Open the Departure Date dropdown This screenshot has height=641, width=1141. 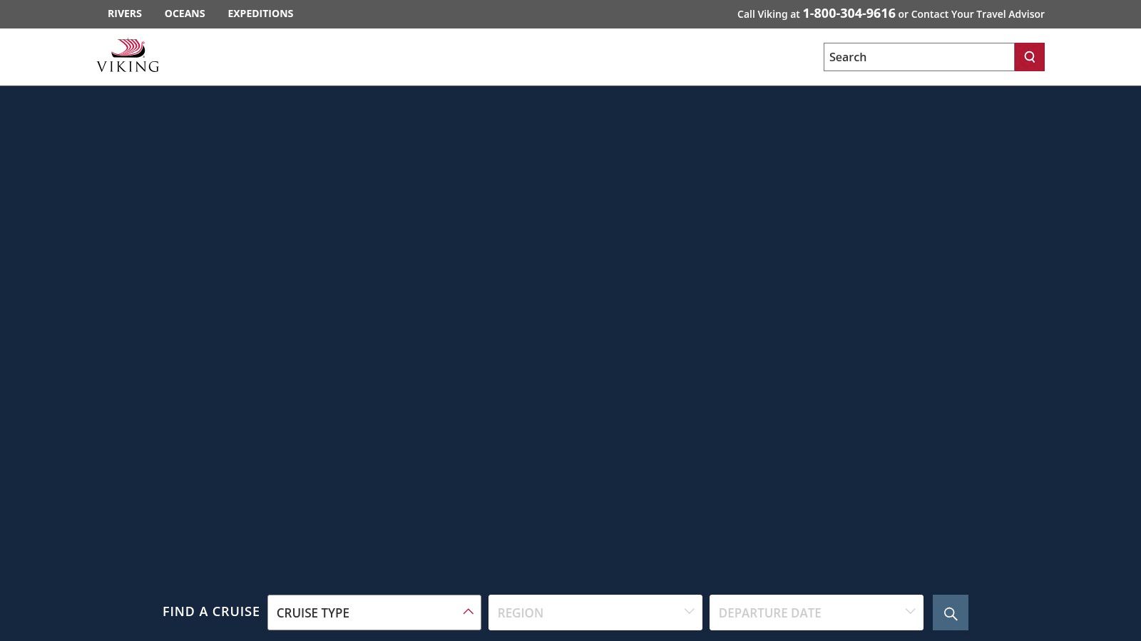817,613
